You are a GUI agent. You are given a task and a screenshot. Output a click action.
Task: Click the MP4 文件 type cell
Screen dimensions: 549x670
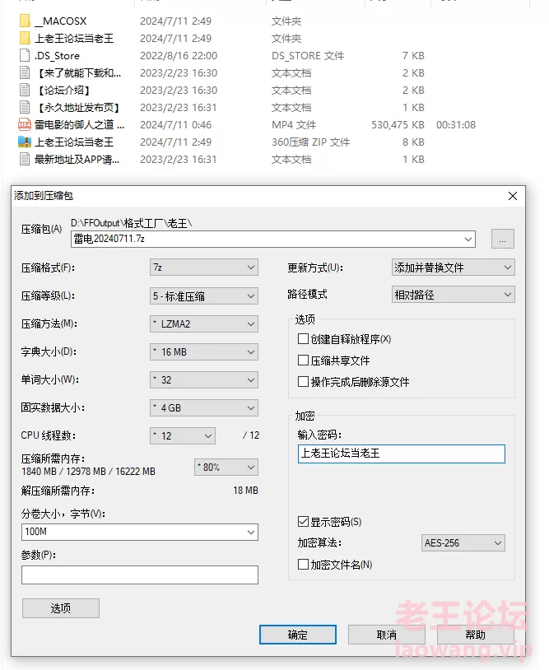point(294,125)
